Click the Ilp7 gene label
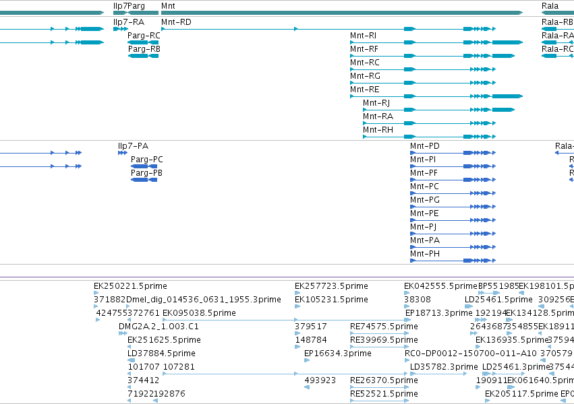 coord(120,6)
